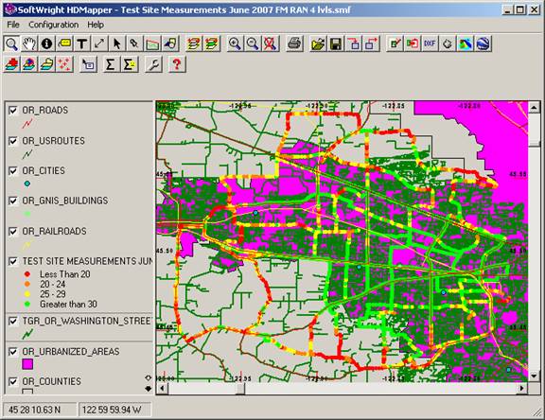Click the layer list small up arrow
This screenshot has width=545, height=420.
(149, 378)
